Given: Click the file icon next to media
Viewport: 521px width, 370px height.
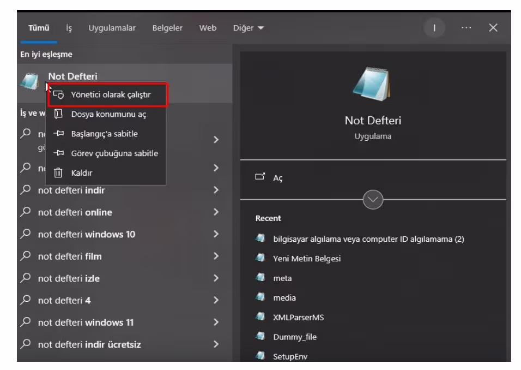Looking at the screenshot, I should tap(260, 297).
